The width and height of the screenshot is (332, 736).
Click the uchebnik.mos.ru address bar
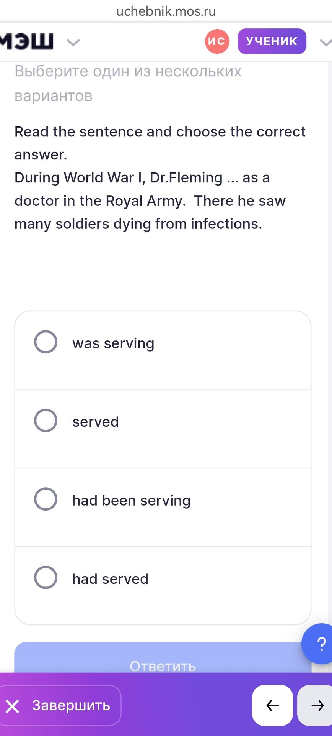(166, 11)
